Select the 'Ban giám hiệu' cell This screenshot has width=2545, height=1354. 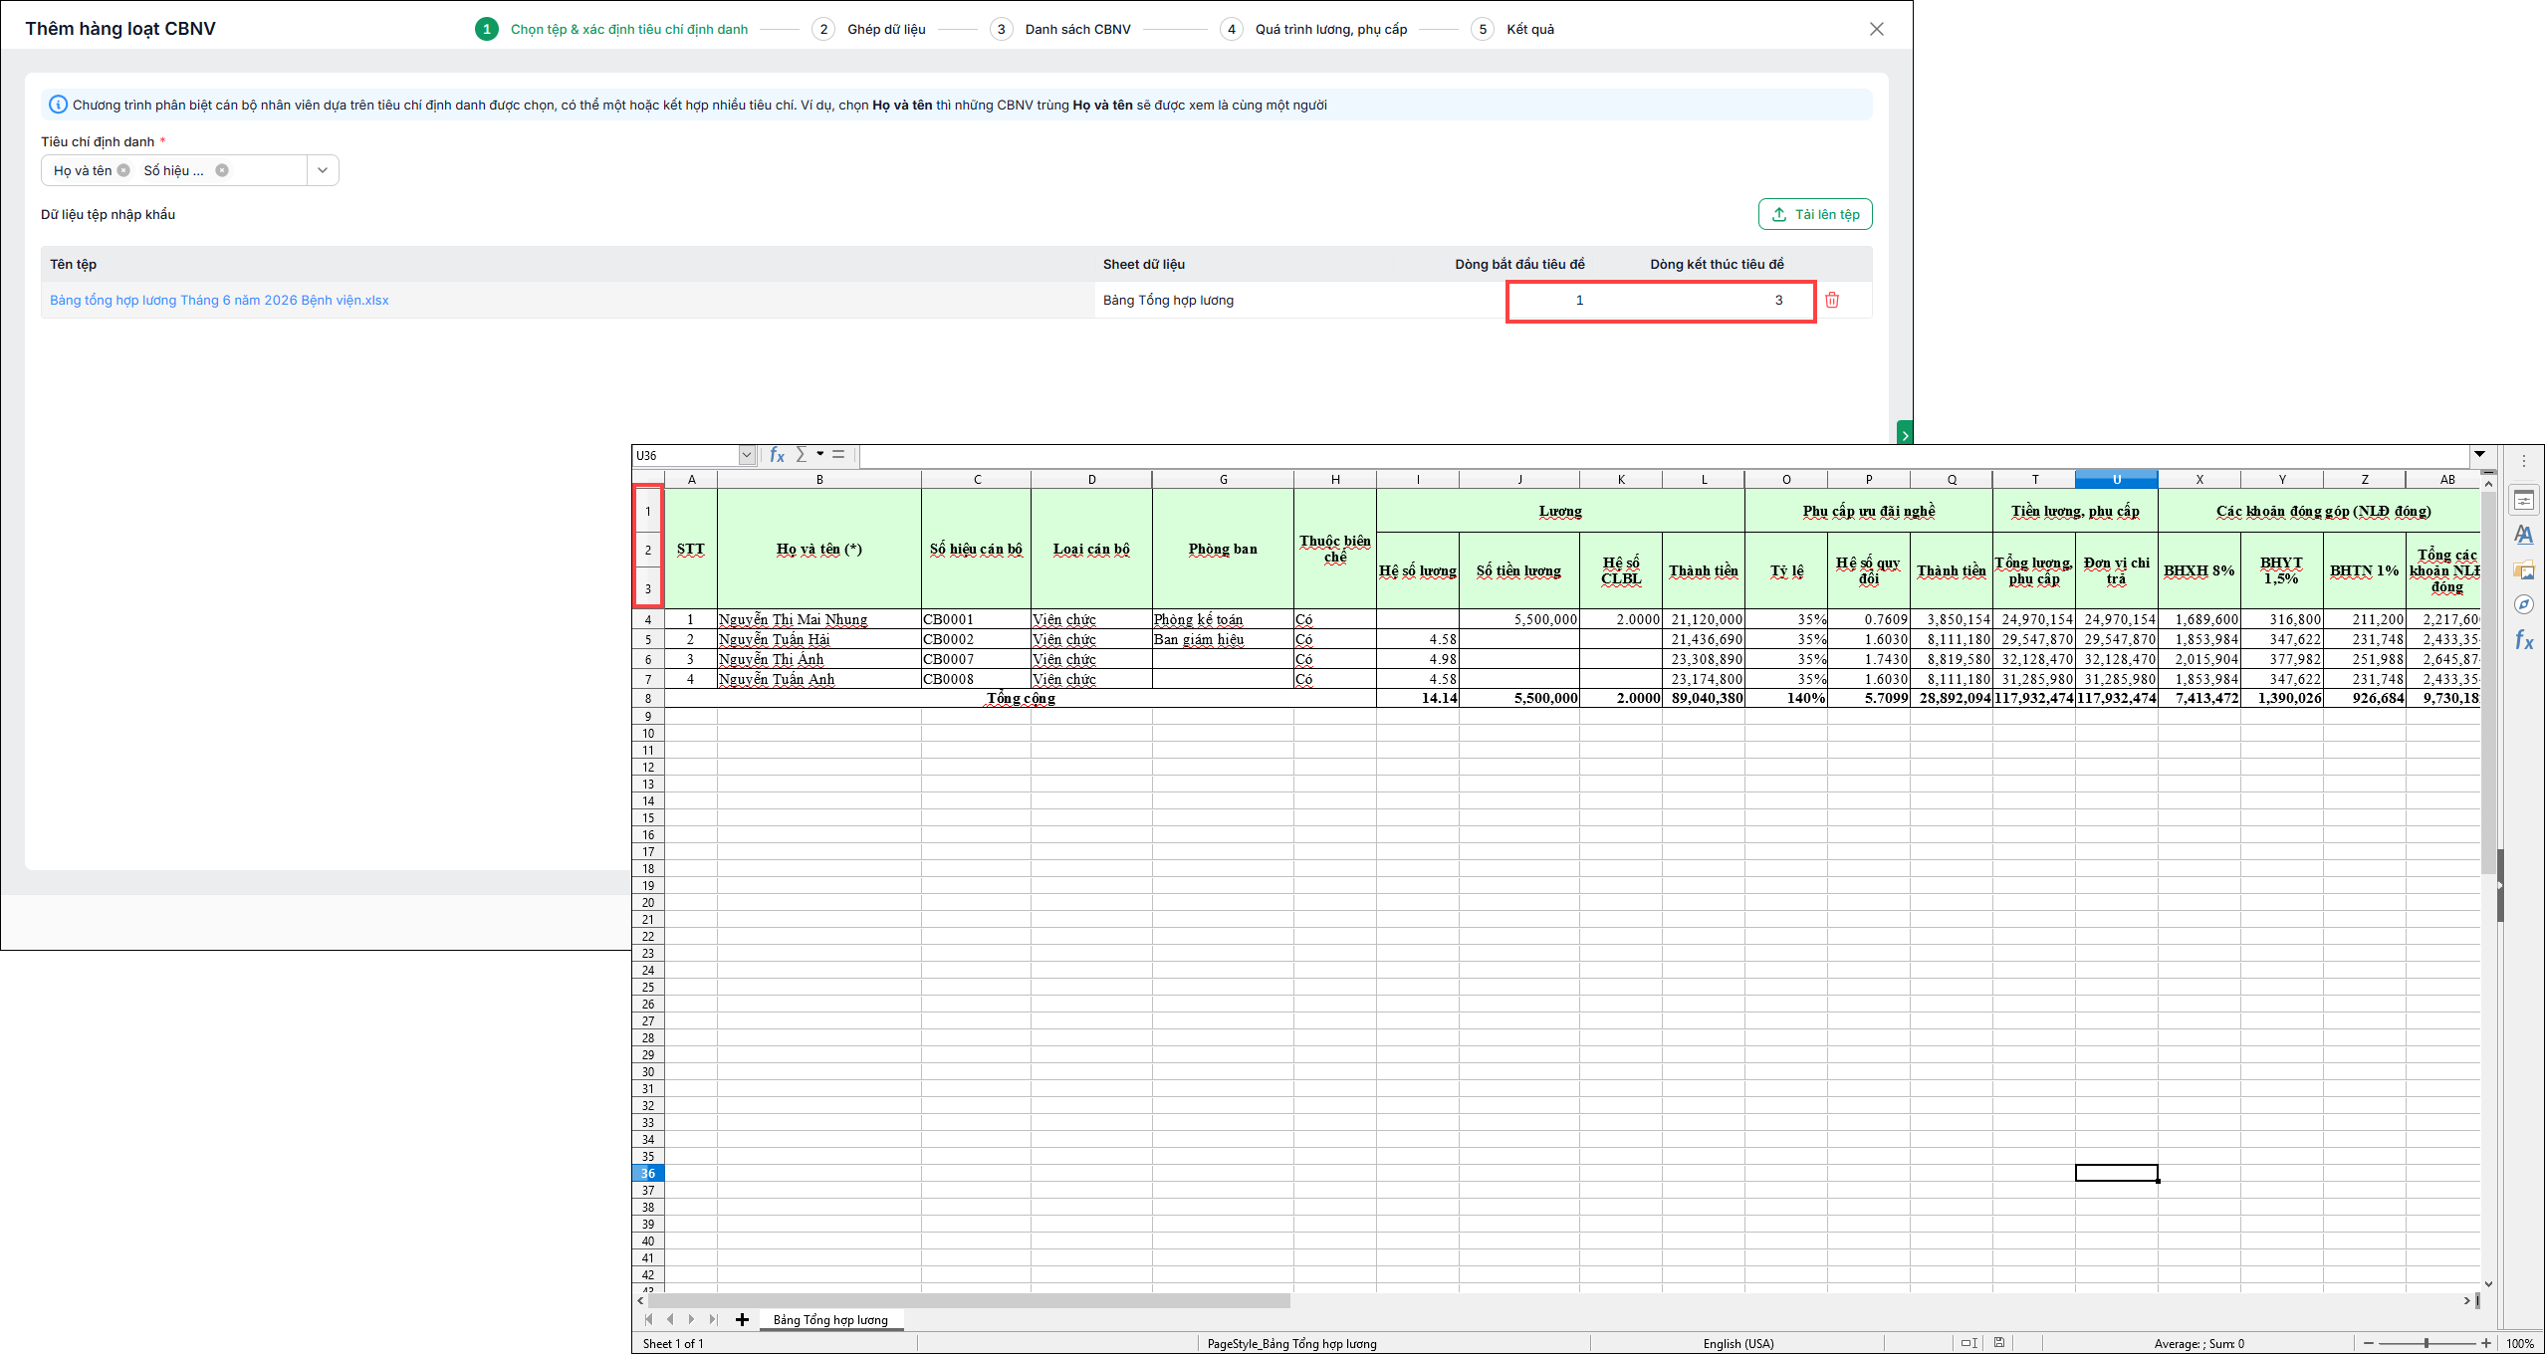point(1223,639)
